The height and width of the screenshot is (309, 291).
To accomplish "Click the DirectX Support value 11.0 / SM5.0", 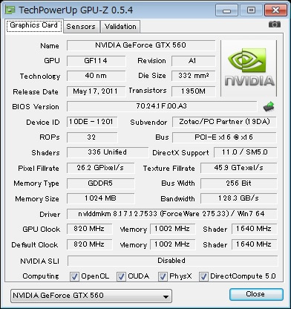I will 245,152.
